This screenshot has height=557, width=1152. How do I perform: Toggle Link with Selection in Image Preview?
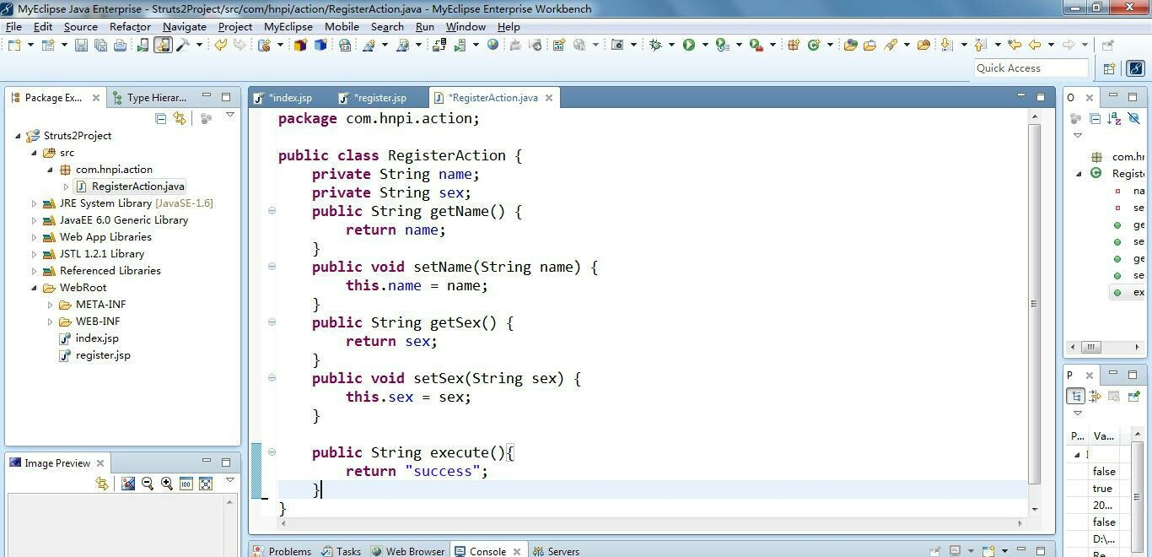coord(102,484)
